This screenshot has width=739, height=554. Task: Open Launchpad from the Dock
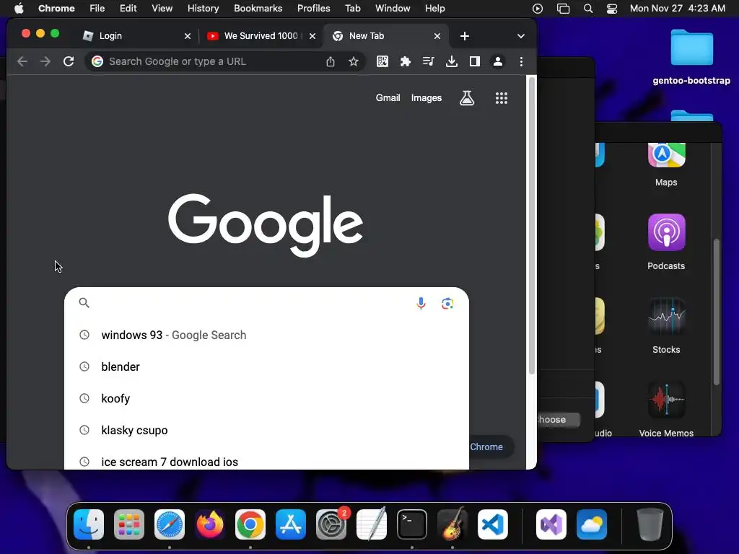(x=129, y=524)
